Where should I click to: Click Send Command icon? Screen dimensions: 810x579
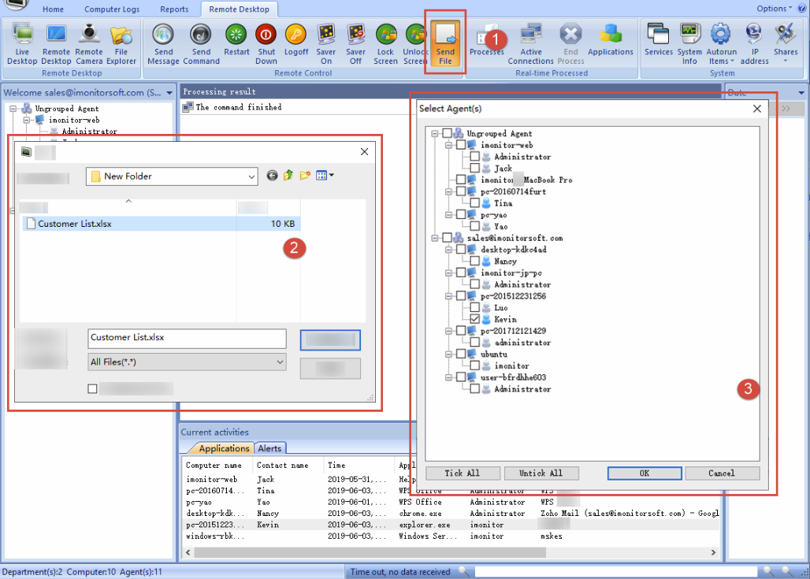(201, 44)
